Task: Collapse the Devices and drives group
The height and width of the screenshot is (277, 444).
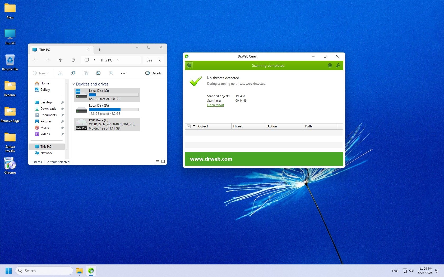Action: pyautogui.click(x=73, y=84)
